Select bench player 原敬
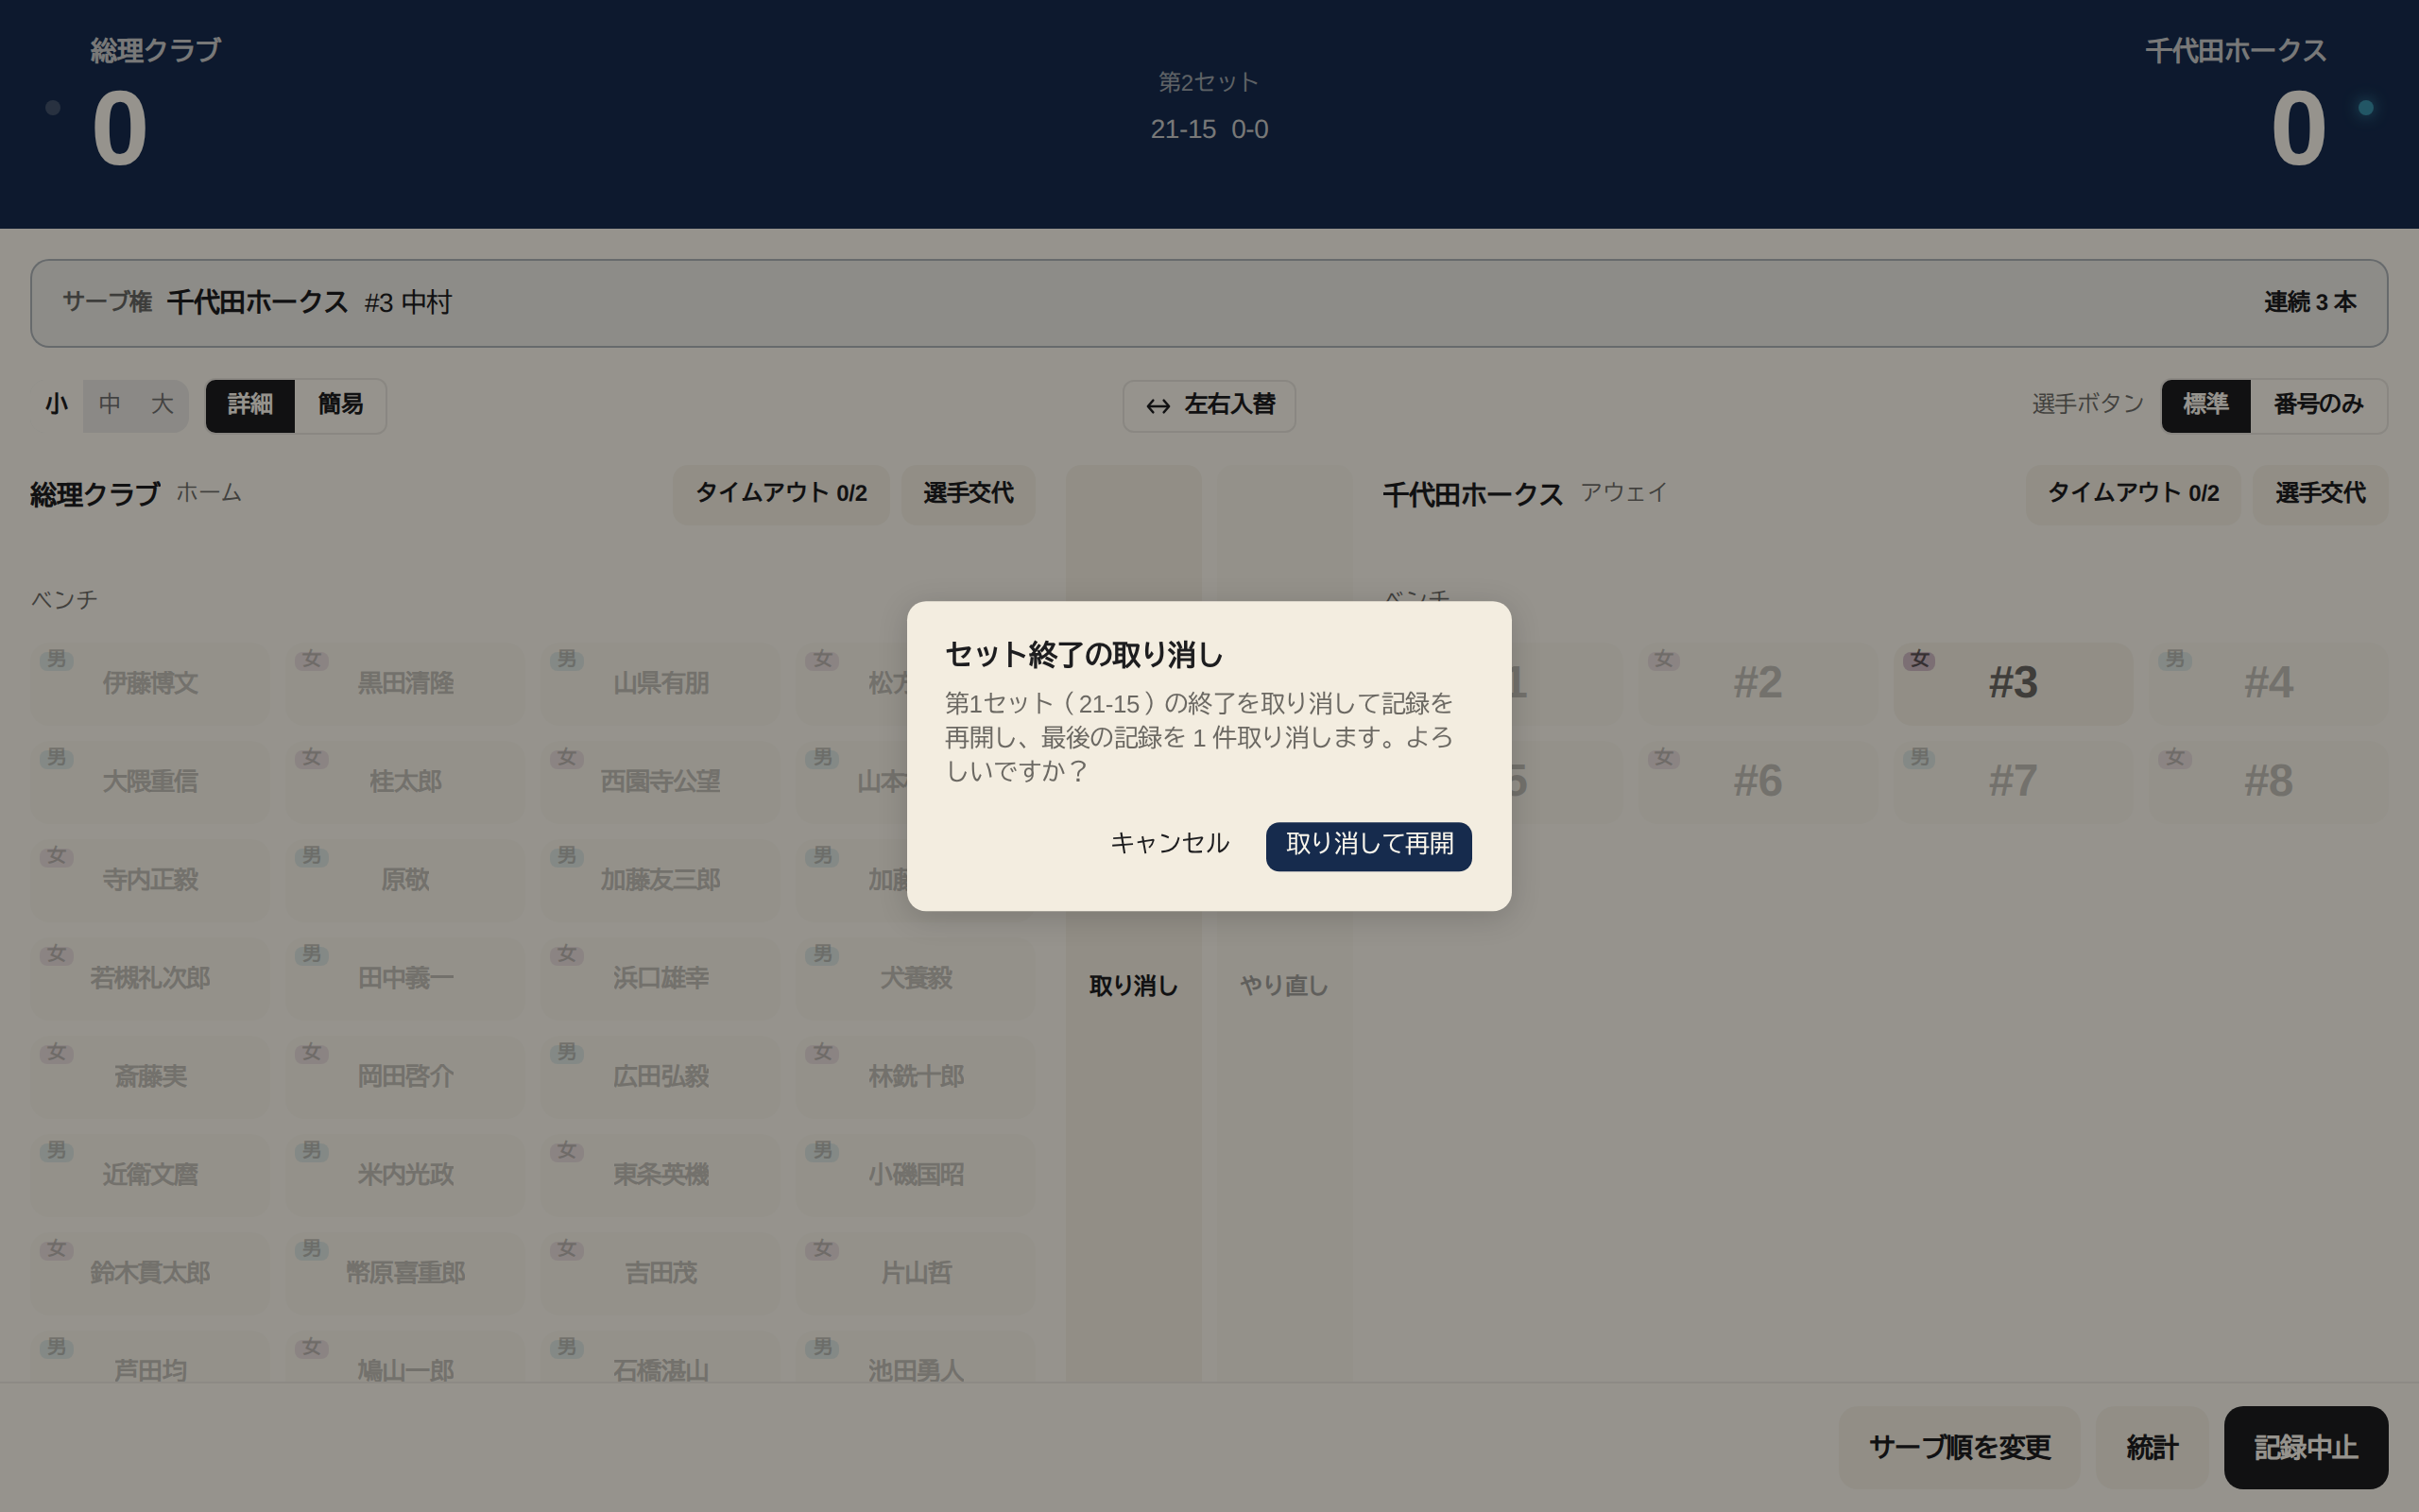 (x=405, y=880)
